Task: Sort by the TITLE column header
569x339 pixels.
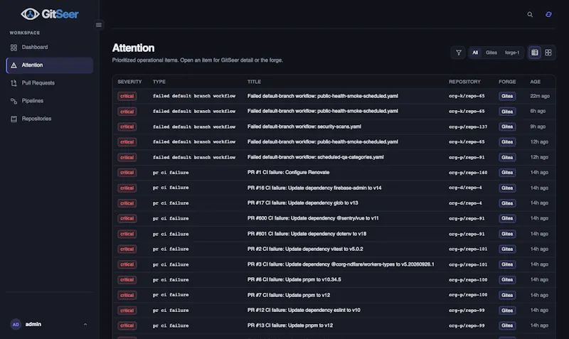Action: click(x=254, y=82)
